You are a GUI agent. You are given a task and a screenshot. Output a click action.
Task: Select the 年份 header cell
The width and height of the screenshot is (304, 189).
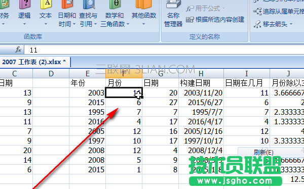coord(87,83)
